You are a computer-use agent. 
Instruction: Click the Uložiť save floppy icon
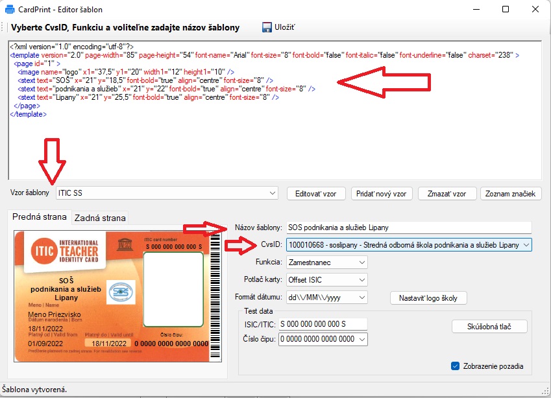point(267,27)
